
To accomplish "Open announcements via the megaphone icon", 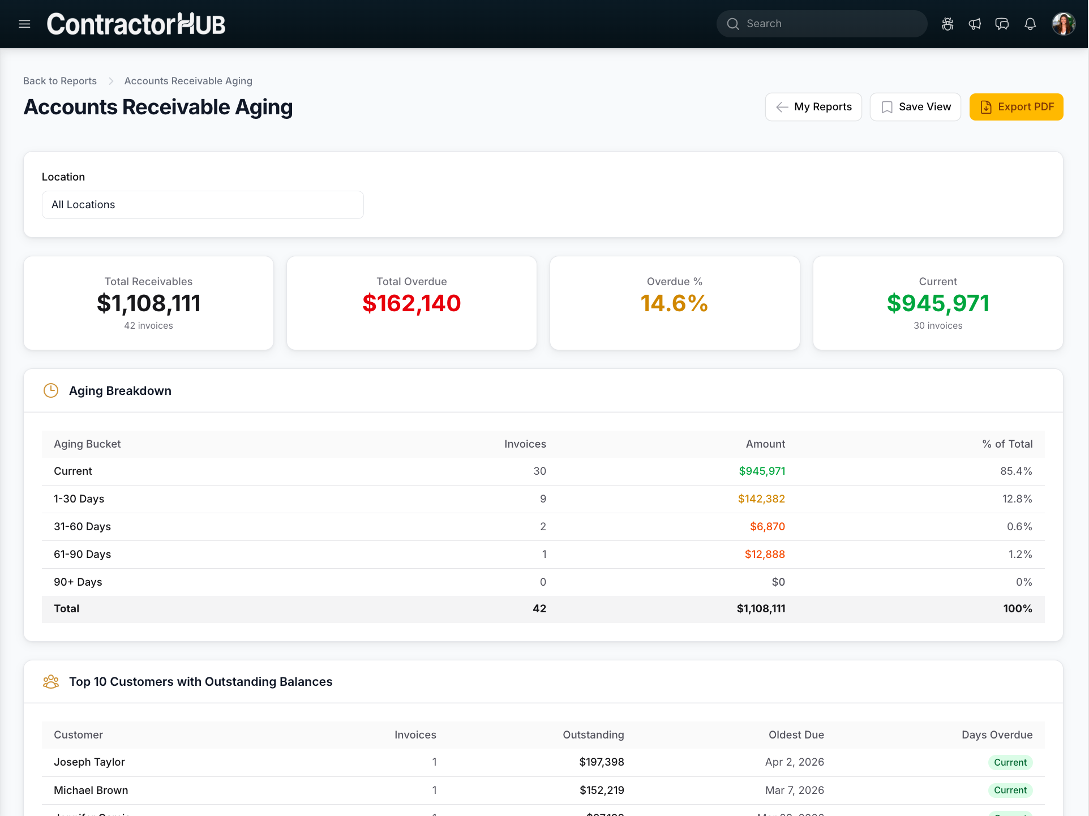I will [x=975, y=24].
